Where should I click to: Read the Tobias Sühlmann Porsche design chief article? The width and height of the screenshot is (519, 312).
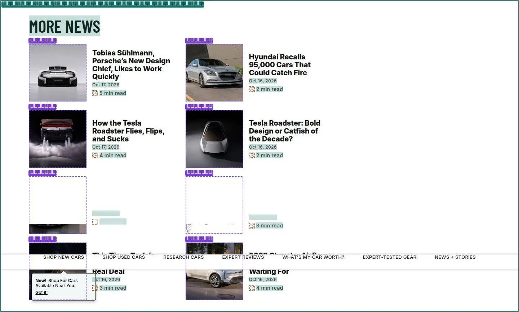click(131, 65)
